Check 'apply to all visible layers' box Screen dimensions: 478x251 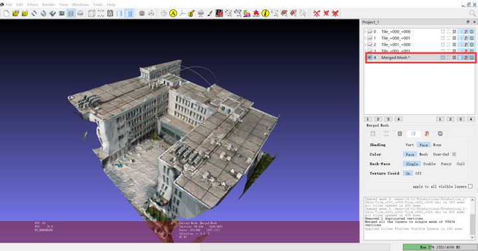pyautogui.click(x=471, y=187)
